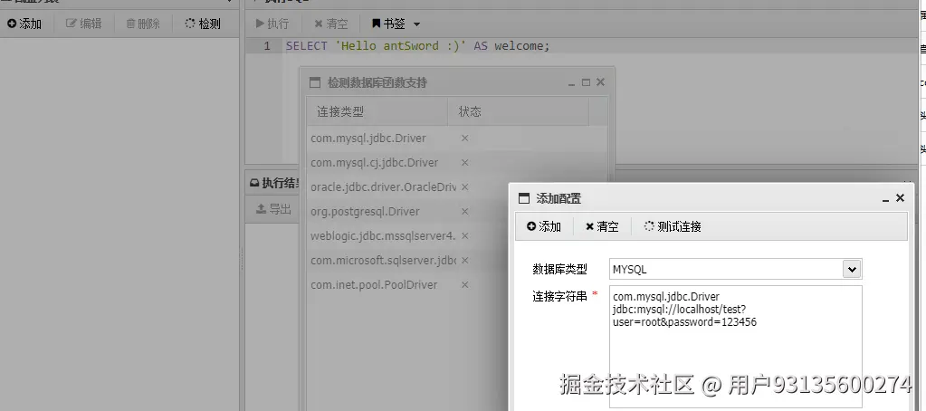Open the database type MYSQL dropdown
Image resolution: width=926 pixels, height=411 pixels.
click(851, 269)
